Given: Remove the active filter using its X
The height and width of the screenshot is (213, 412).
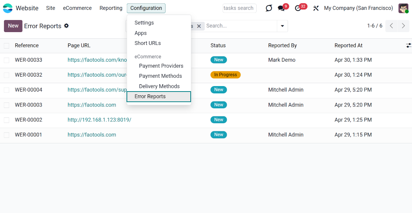Looking at the screenshot, I should point(199,26).
